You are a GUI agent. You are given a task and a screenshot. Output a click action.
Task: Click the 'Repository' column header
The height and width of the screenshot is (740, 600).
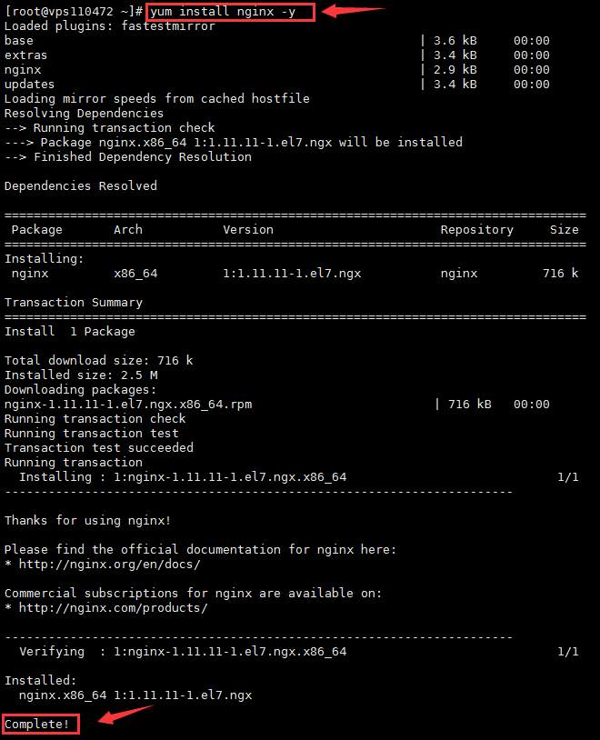(x=477, y=230)
